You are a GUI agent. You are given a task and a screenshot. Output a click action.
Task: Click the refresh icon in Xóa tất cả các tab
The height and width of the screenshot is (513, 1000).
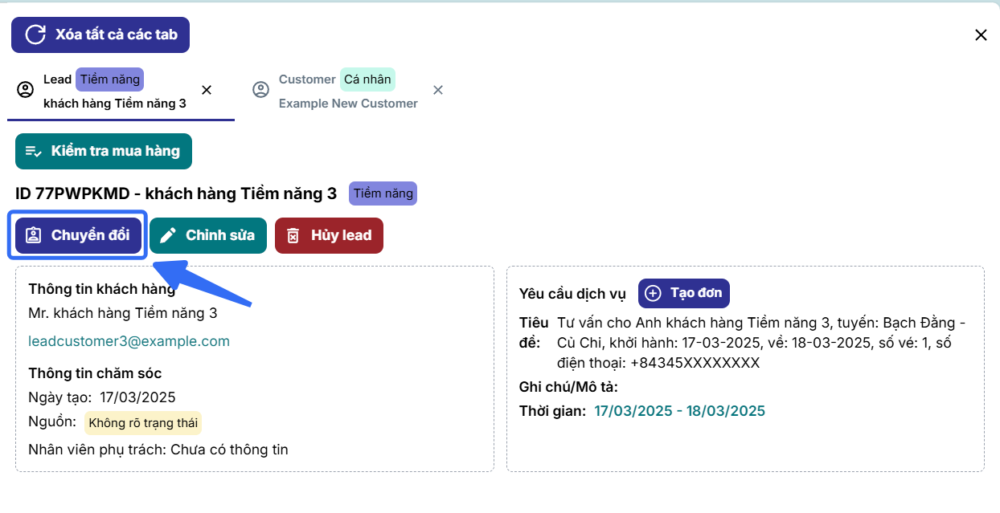point(35,35)
